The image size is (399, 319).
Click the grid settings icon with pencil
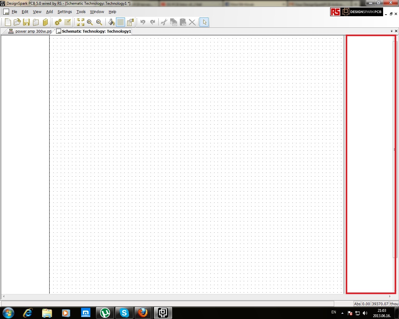click(68, 22)
